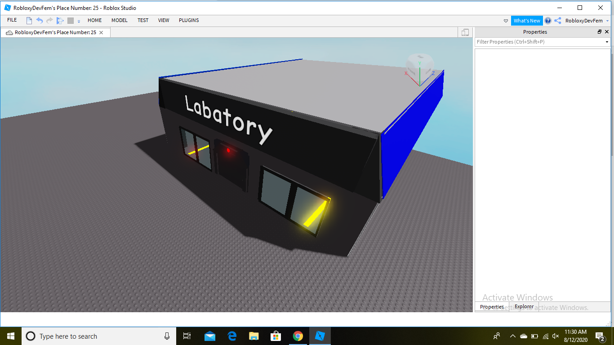Open Task View on the taskbar
Image resolution: width=614 pixels, height=345 pixels.
point(187,336)
